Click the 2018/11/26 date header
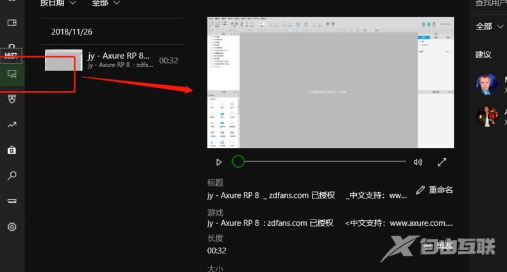The width and height of the screenshot is (507, 272). pyautogui.click(x=72, y=31)
